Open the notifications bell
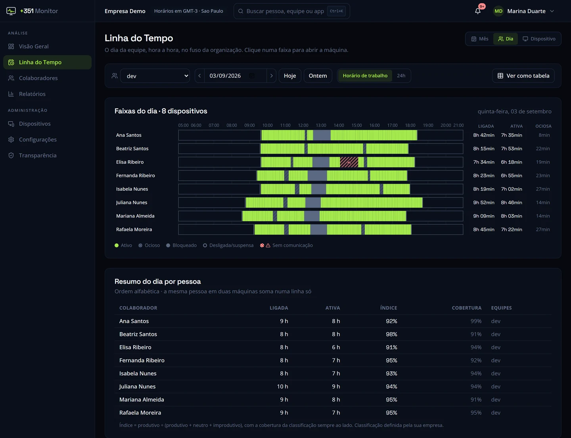This screenshot has width=571, height=438. pyautogui.click(x=478, y=11)
